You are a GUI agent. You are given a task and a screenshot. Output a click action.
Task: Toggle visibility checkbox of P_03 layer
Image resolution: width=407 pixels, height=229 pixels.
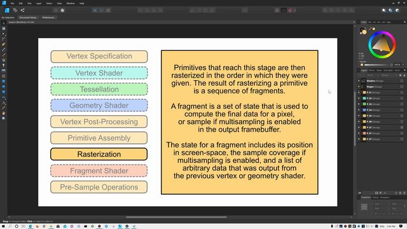402,104
